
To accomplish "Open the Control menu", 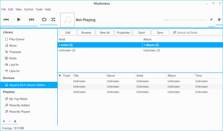I will point(29,10).
